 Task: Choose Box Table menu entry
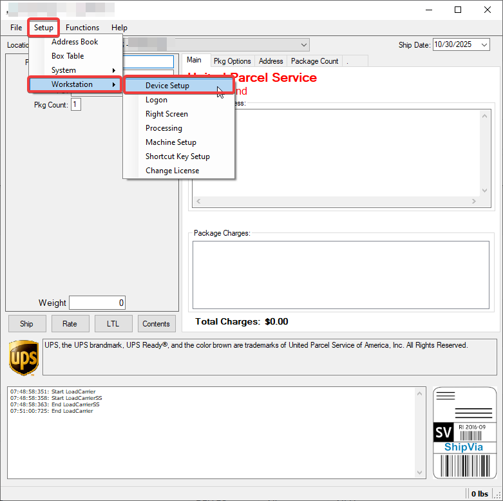68,56
